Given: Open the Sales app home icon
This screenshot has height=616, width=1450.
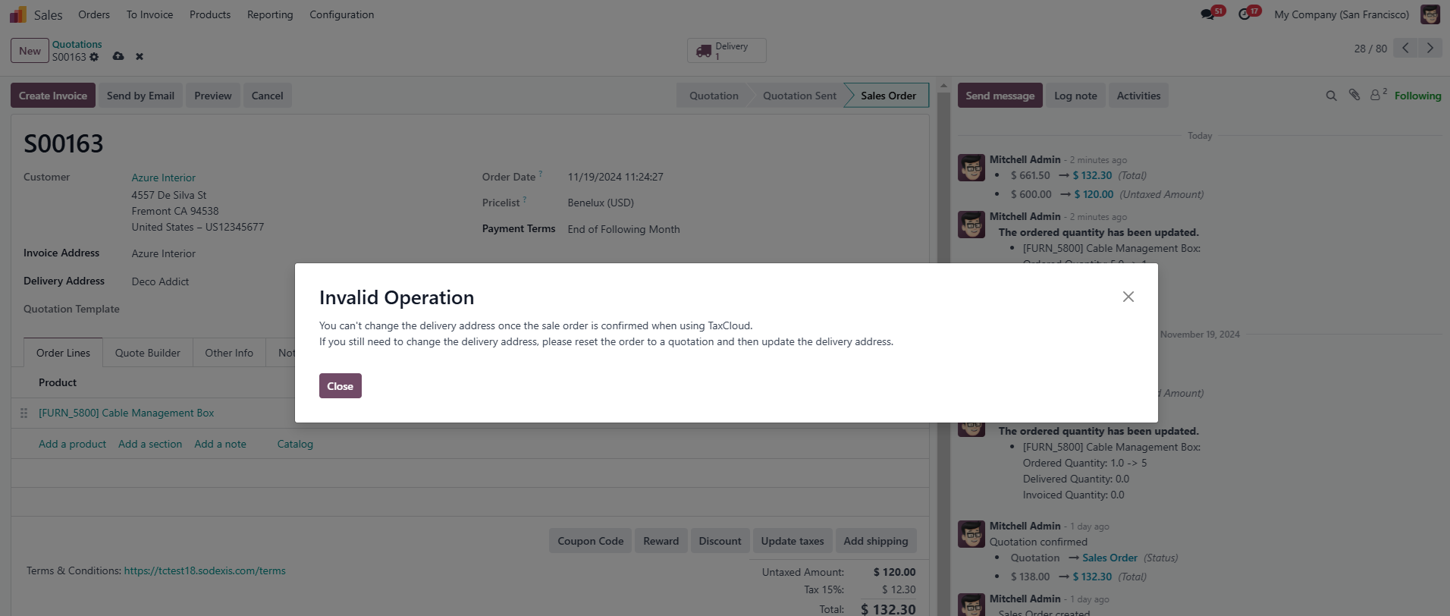Looking at the screenshot, I should (x=17, y=14).
